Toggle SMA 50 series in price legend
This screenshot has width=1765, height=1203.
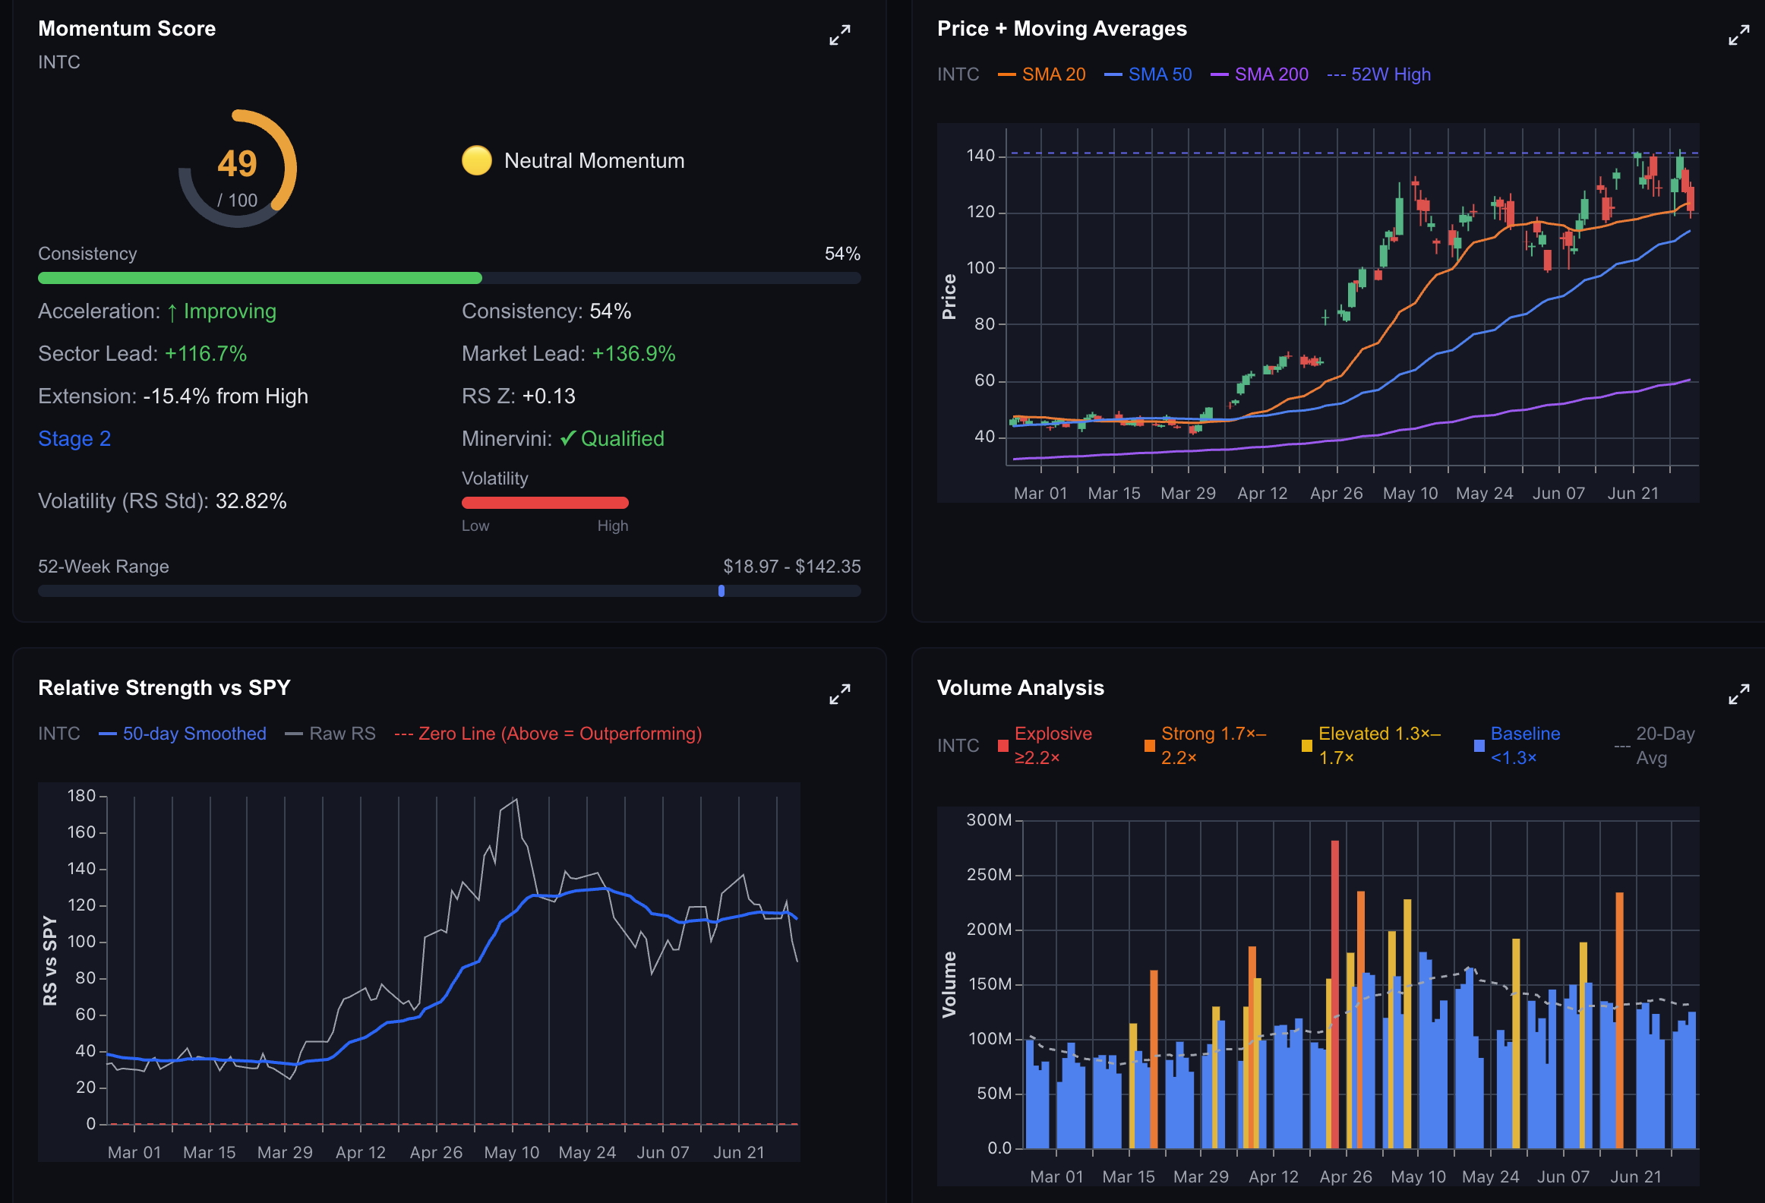coord(1148,74)
